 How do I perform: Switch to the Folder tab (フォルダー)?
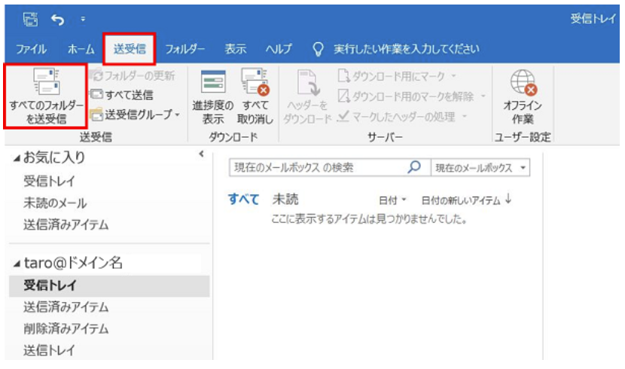click(185, 49)
